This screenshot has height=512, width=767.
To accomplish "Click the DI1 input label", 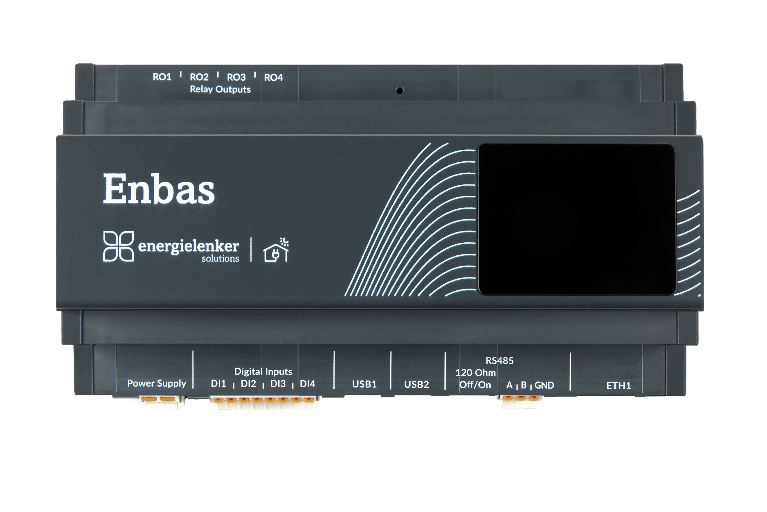I will point(218,384).
